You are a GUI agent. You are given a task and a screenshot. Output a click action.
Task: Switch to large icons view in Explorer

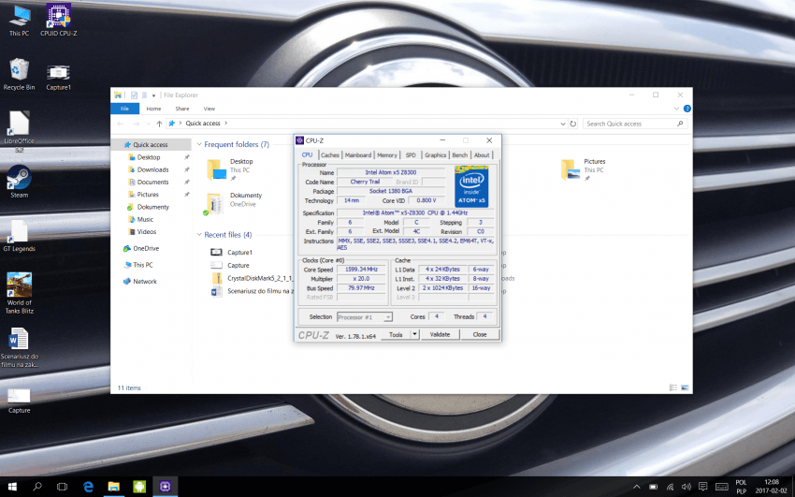pos(685,387)
